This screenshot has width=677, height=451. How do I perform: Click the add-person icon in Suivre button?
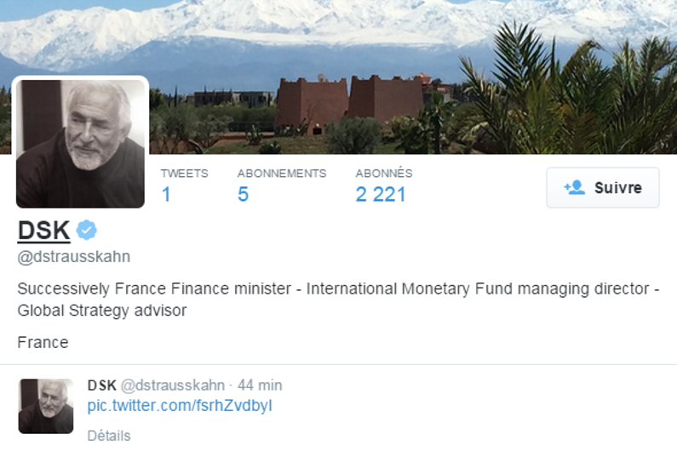[x=575, y=188]
